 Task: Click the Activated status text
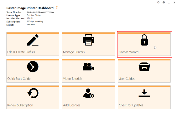point(31,25)
